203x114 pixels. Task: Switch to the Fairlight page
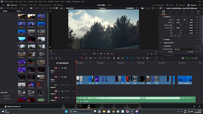[127, 106]
